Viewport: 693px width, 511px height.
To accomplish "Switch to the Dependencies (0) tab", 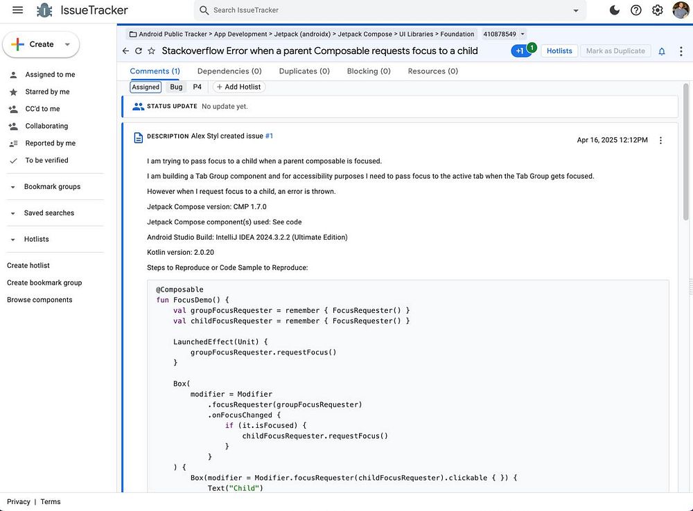I will pos(229,71).
